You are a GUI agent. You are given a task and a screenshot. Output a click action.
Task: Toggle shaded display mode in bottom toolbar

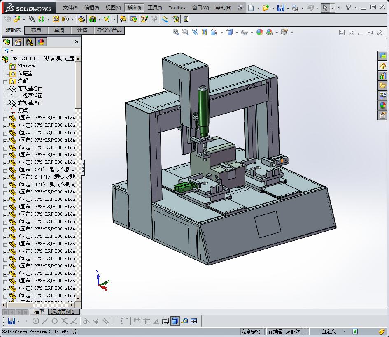[x=175, y=321]
